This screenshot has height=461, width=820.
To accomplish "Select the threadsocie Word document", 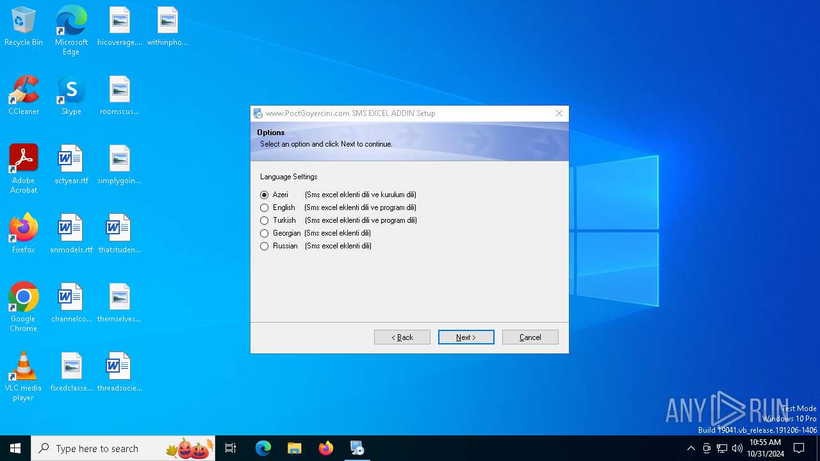I will [120, 373].
